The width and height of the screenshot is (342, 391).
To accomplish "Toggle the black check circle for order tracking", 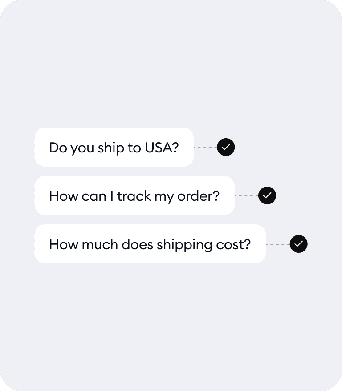I will point(267,195).
